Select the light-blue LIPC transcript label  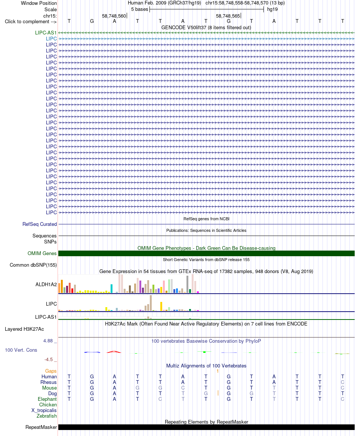[x=51, y=39]
